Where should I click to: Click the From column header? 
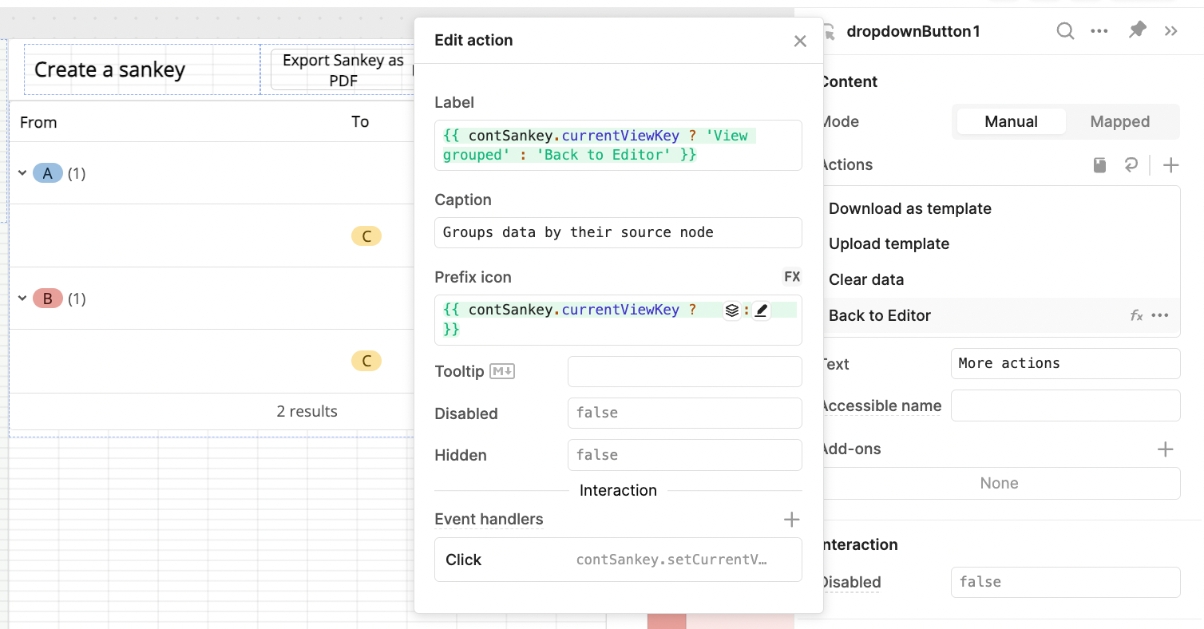point(38,122)
